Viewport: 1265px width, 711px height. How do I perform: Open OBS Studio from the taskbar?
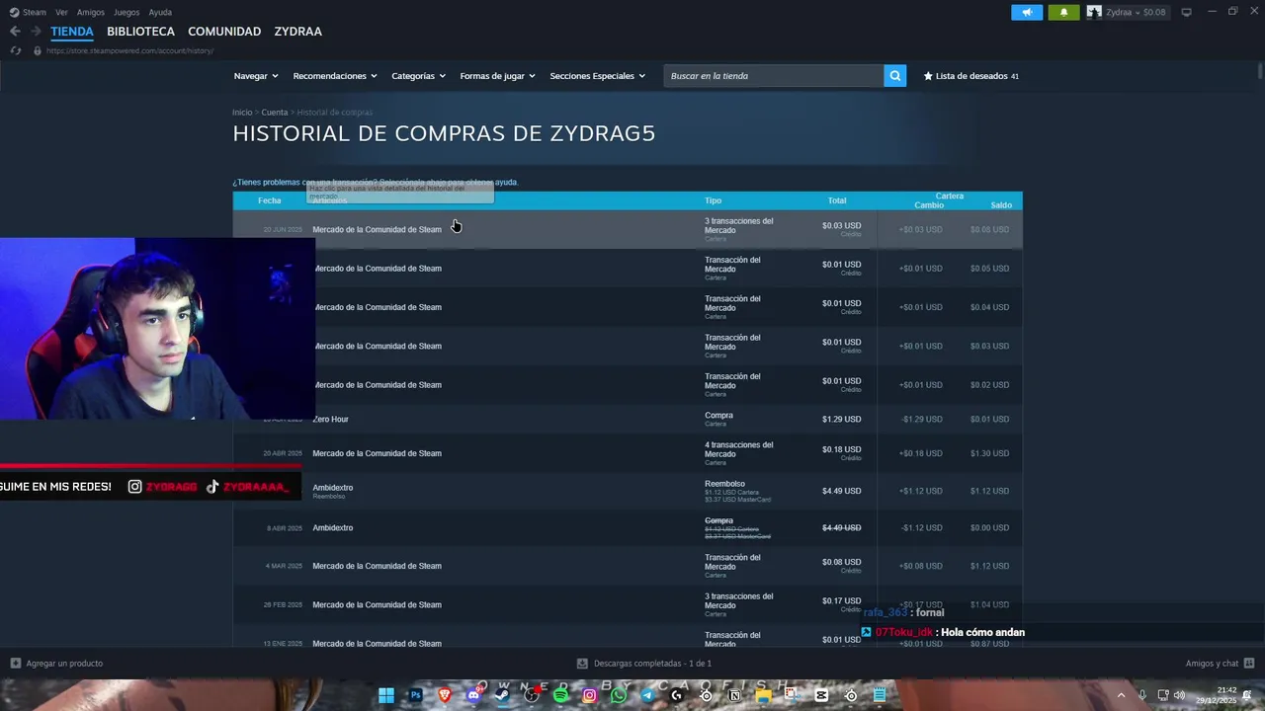(532, 695)
